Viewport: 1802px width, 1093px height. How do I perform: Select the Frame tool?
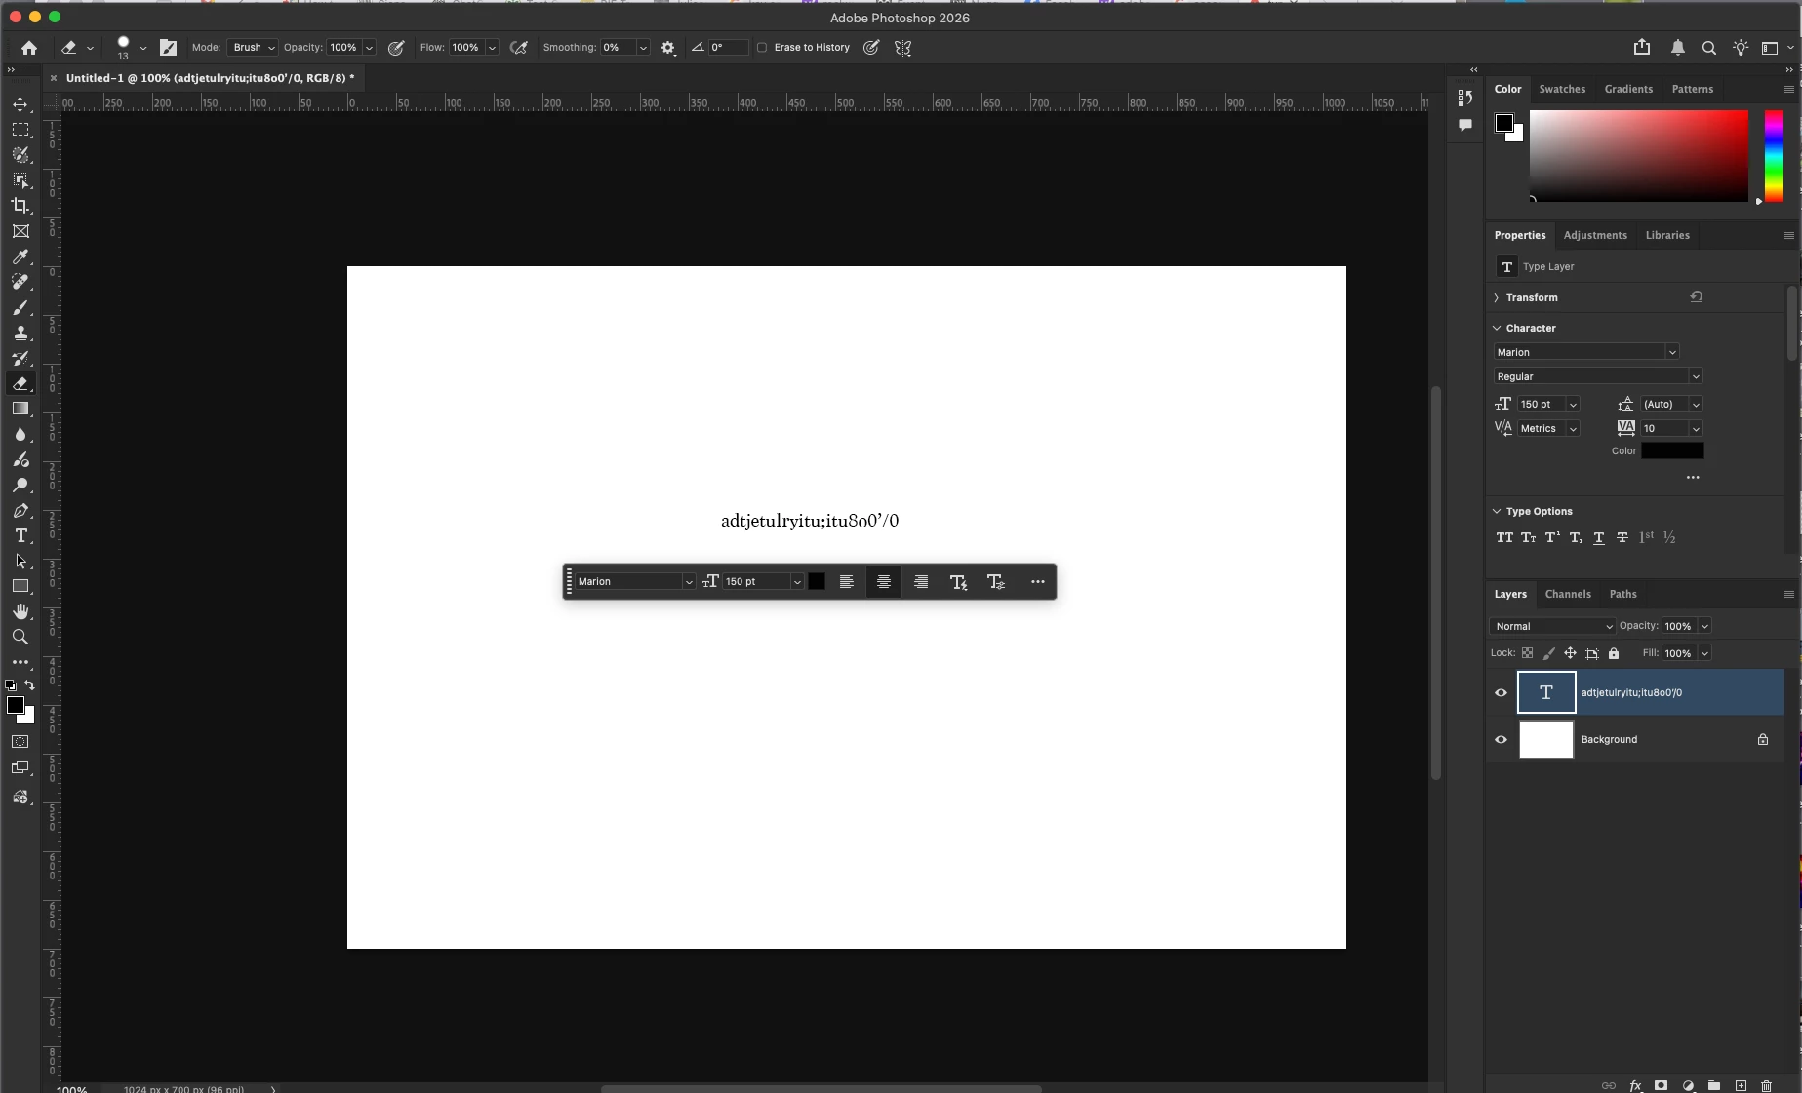coord(20,231)
